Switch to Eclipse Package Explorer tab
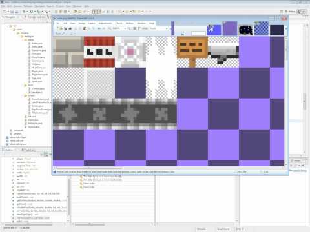The image size is (310, 232). (35, 17)
